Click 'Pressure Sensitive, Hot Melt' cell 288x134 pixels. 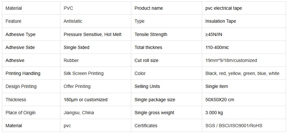[92, 34]
